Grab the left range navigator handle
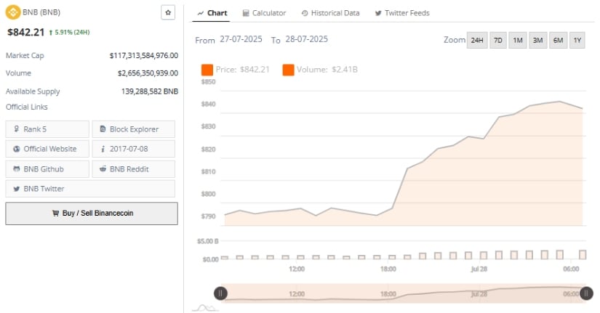Viewport: 600px width, 313px height. tap(220, 293)
